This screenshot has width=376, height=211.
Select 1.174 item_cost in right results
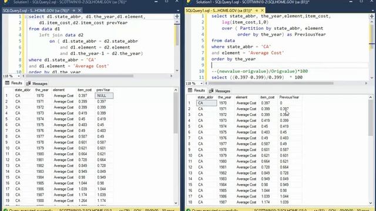266,202
